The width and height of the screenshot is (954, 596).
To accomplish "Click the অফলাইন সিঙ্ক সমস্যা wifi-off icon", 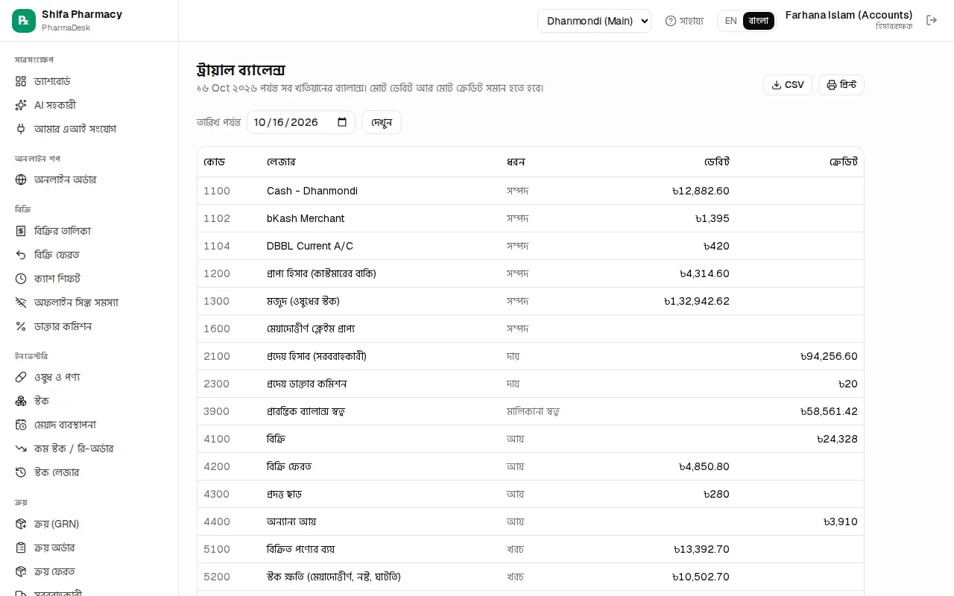I will pos(21,302).
